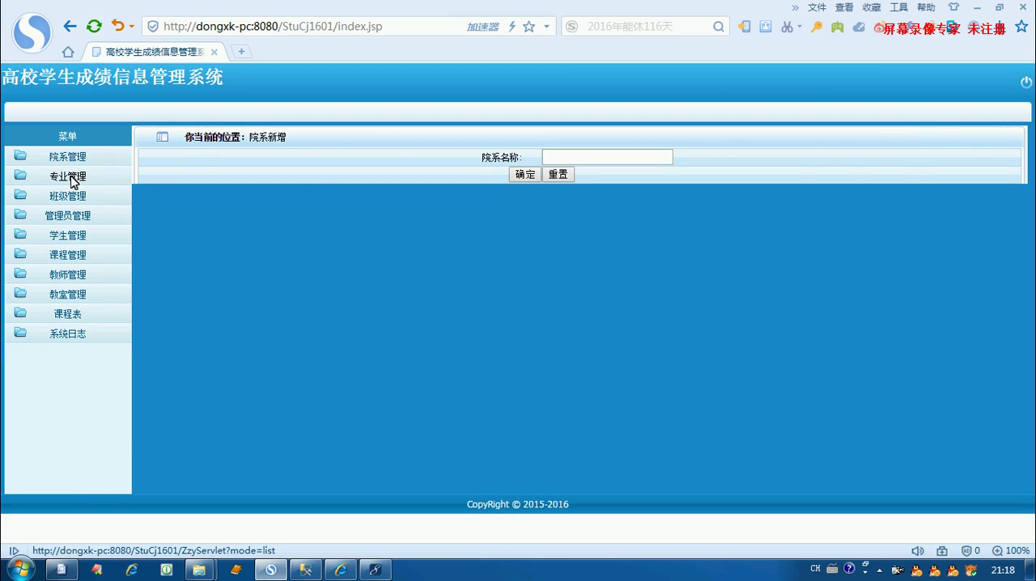This screenshot has width=1036, height=581.
Task: Click the speaker mute icon in the status bar
Action: (917, 550)
